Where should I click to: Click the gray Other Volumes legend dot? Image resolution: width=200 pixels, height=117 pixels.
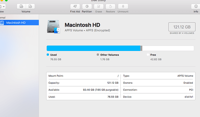(98, 55)
